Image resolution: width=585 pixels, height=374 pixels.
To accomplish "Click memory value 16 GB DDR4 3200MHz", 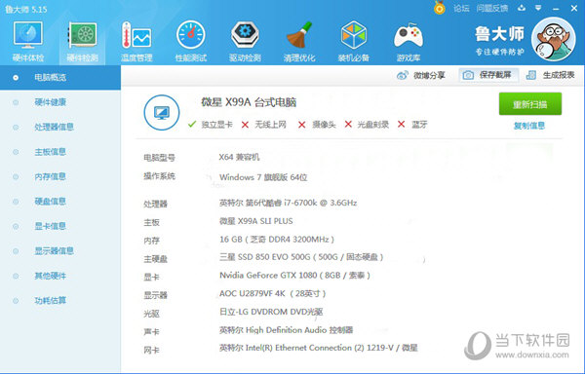I will 277,240.
